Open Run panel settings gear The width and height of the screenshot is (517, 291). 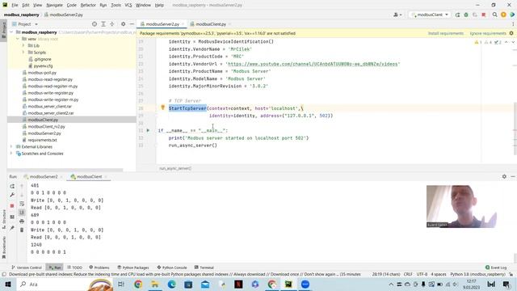pos(504,176)
